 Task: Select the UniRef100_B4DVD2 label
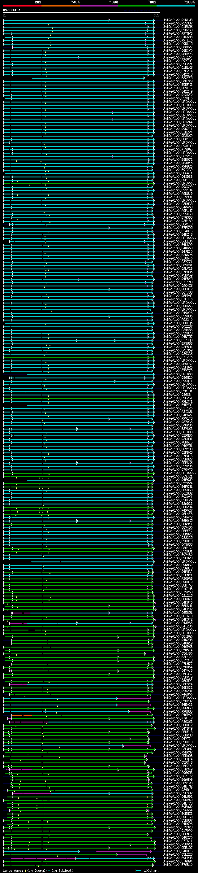point(178,405)
